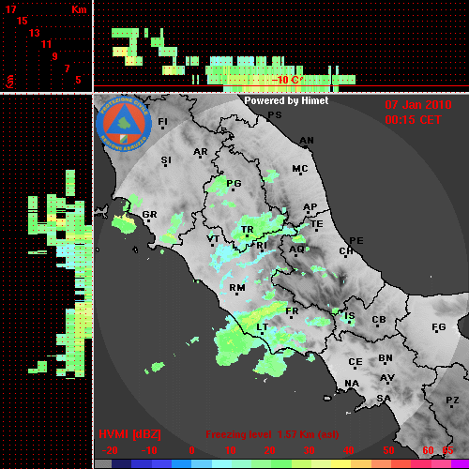469x469 pixels.
Task: Click the FG city label
Action: tap(439, 327)
